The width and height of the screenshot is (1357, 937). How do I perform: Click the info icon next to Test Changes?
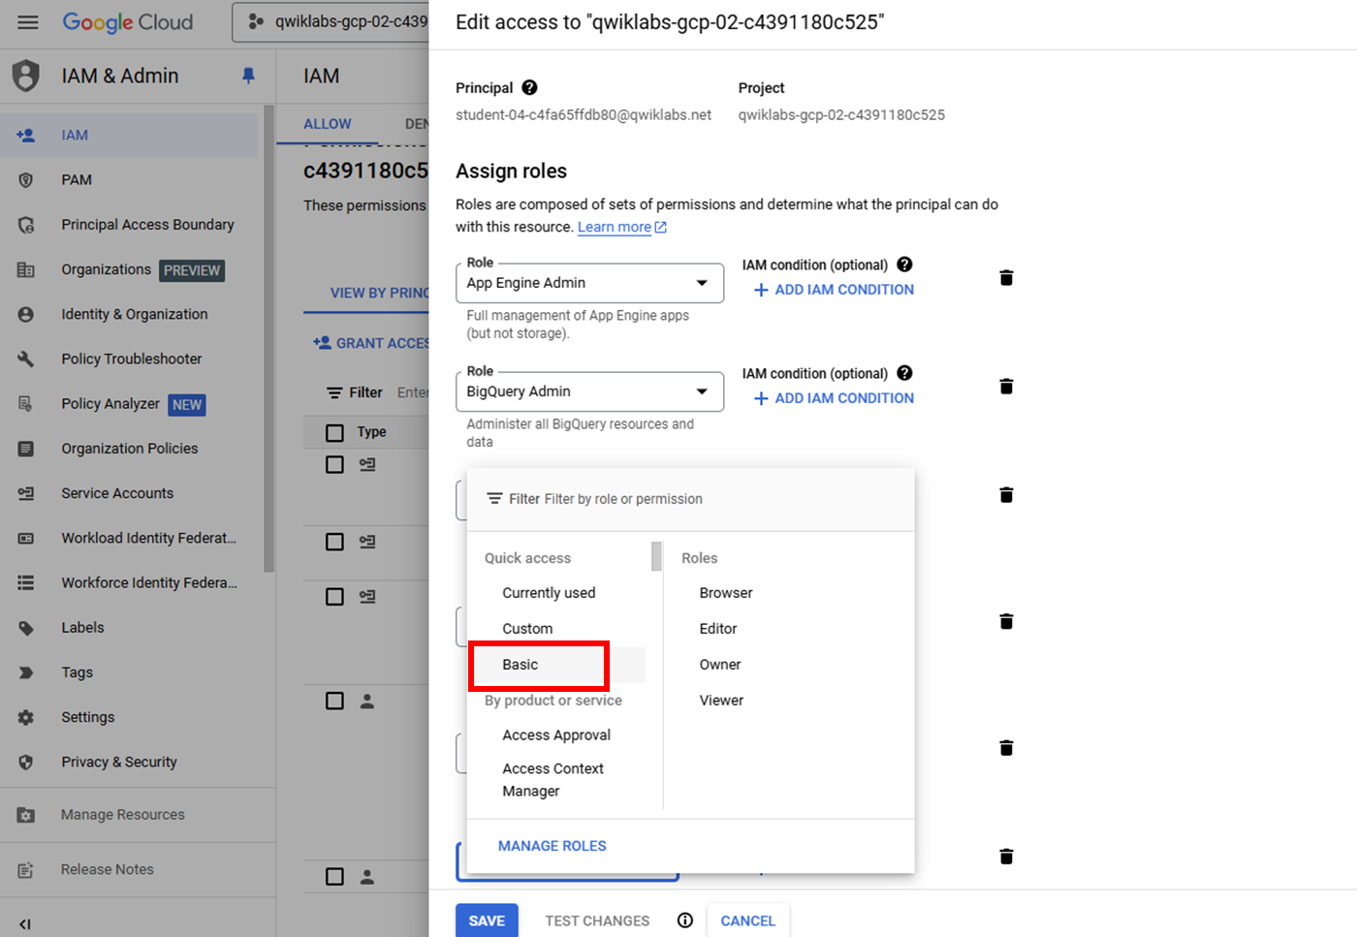tap(685, 921)
